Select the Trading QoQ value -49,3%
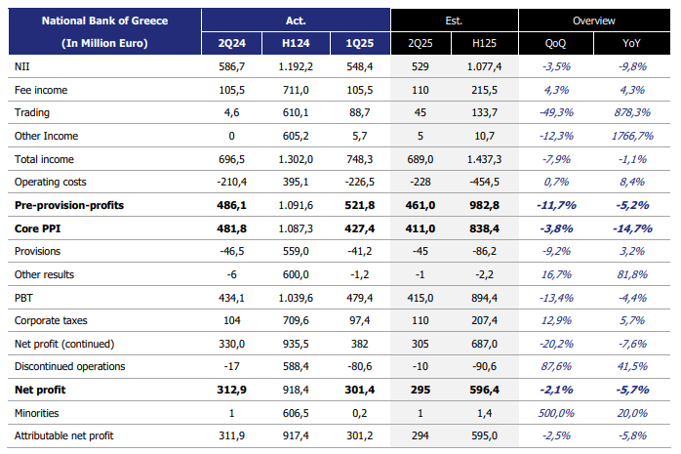 point(556,112)
